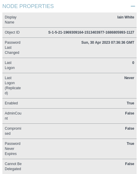Collapse the Node Properties section
Image resolution: width=139 pixels, height=174 pixels.
coord(133,6)
